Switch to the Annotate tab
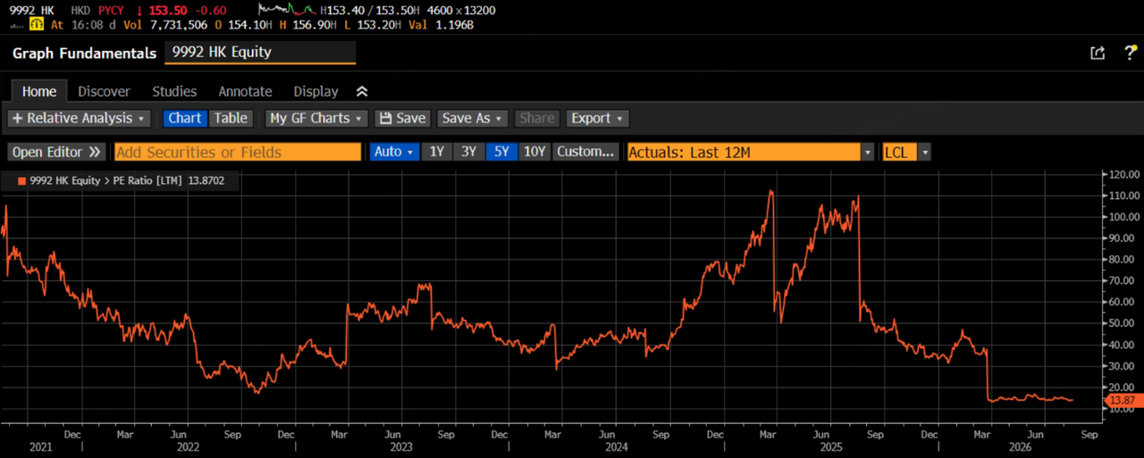Viewport: 1144px width, 458px height. (245, 91)
